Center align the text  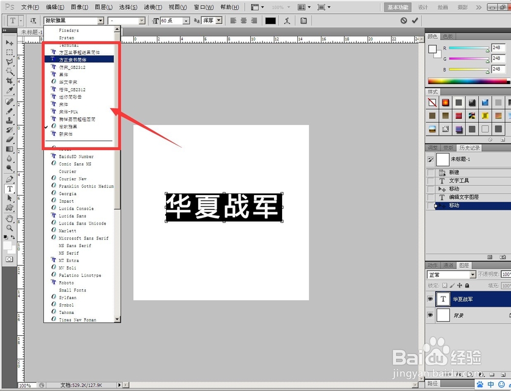[244, 20]
